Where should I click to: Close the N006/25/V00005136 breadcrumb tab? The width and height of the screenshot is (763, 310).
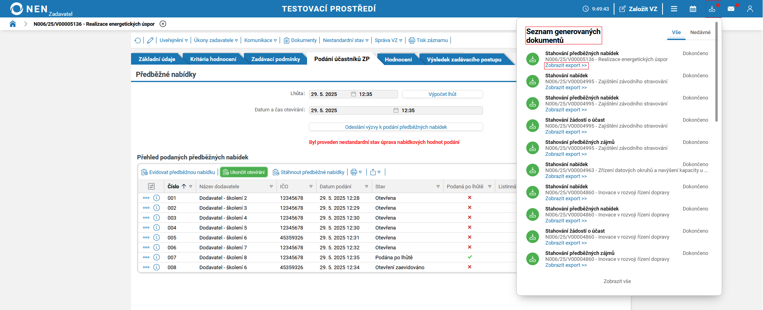(x=163, y=24)
